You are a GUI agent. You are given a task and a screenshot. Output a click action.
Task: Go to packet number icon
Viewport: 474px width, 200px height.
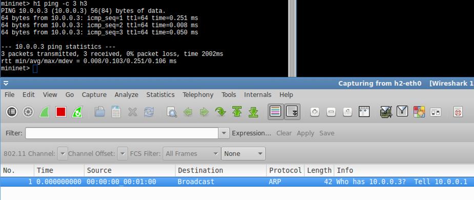pos(220,112)
